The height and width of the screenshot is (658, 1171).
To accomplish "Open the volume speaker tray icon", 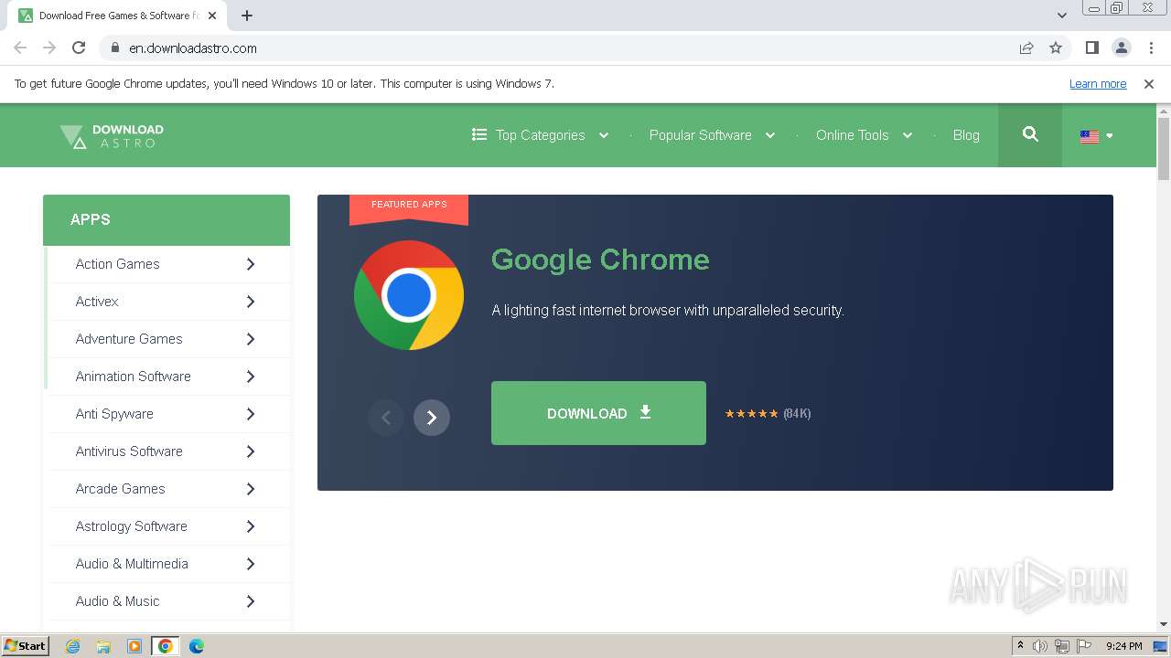I will coord(1040,646).
